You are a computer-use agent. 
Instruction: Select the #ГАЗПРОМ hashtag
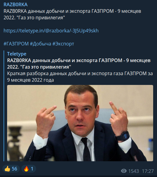[x=16, y=44]
